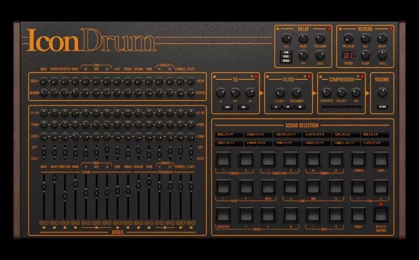This screenshot has height=260, width=419.
Task: Click the Sidestick channel volume fader handle
Action: pos(65,196)
